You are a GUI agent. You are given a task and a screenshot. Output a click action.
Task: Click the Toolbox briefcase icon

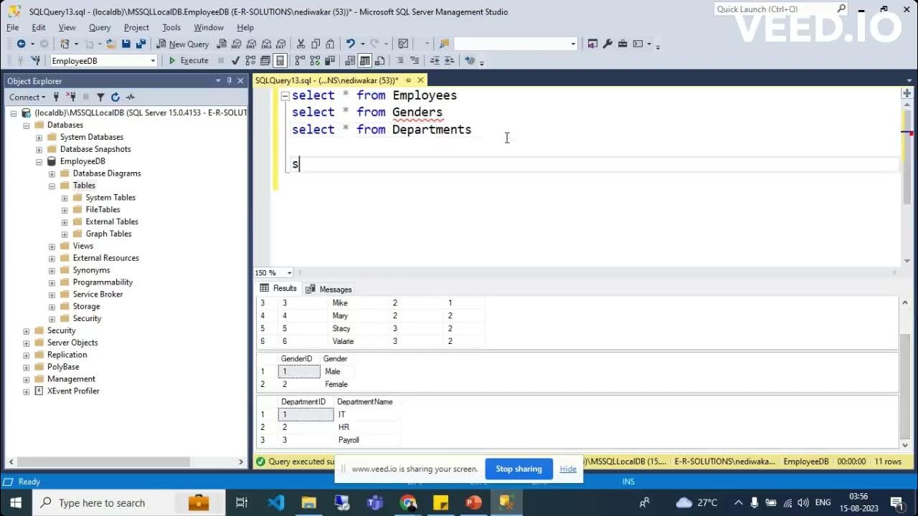pos(623,44)
